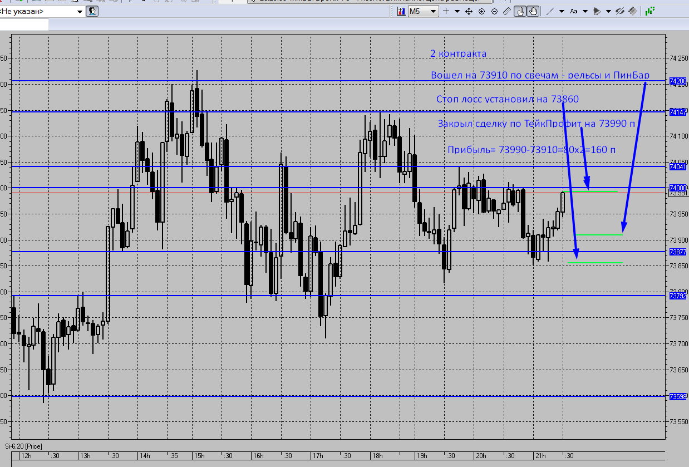Select the ruler measurement tool
Image resolution: width=689 pixels, height=467 pixels.
pos(507,11)
